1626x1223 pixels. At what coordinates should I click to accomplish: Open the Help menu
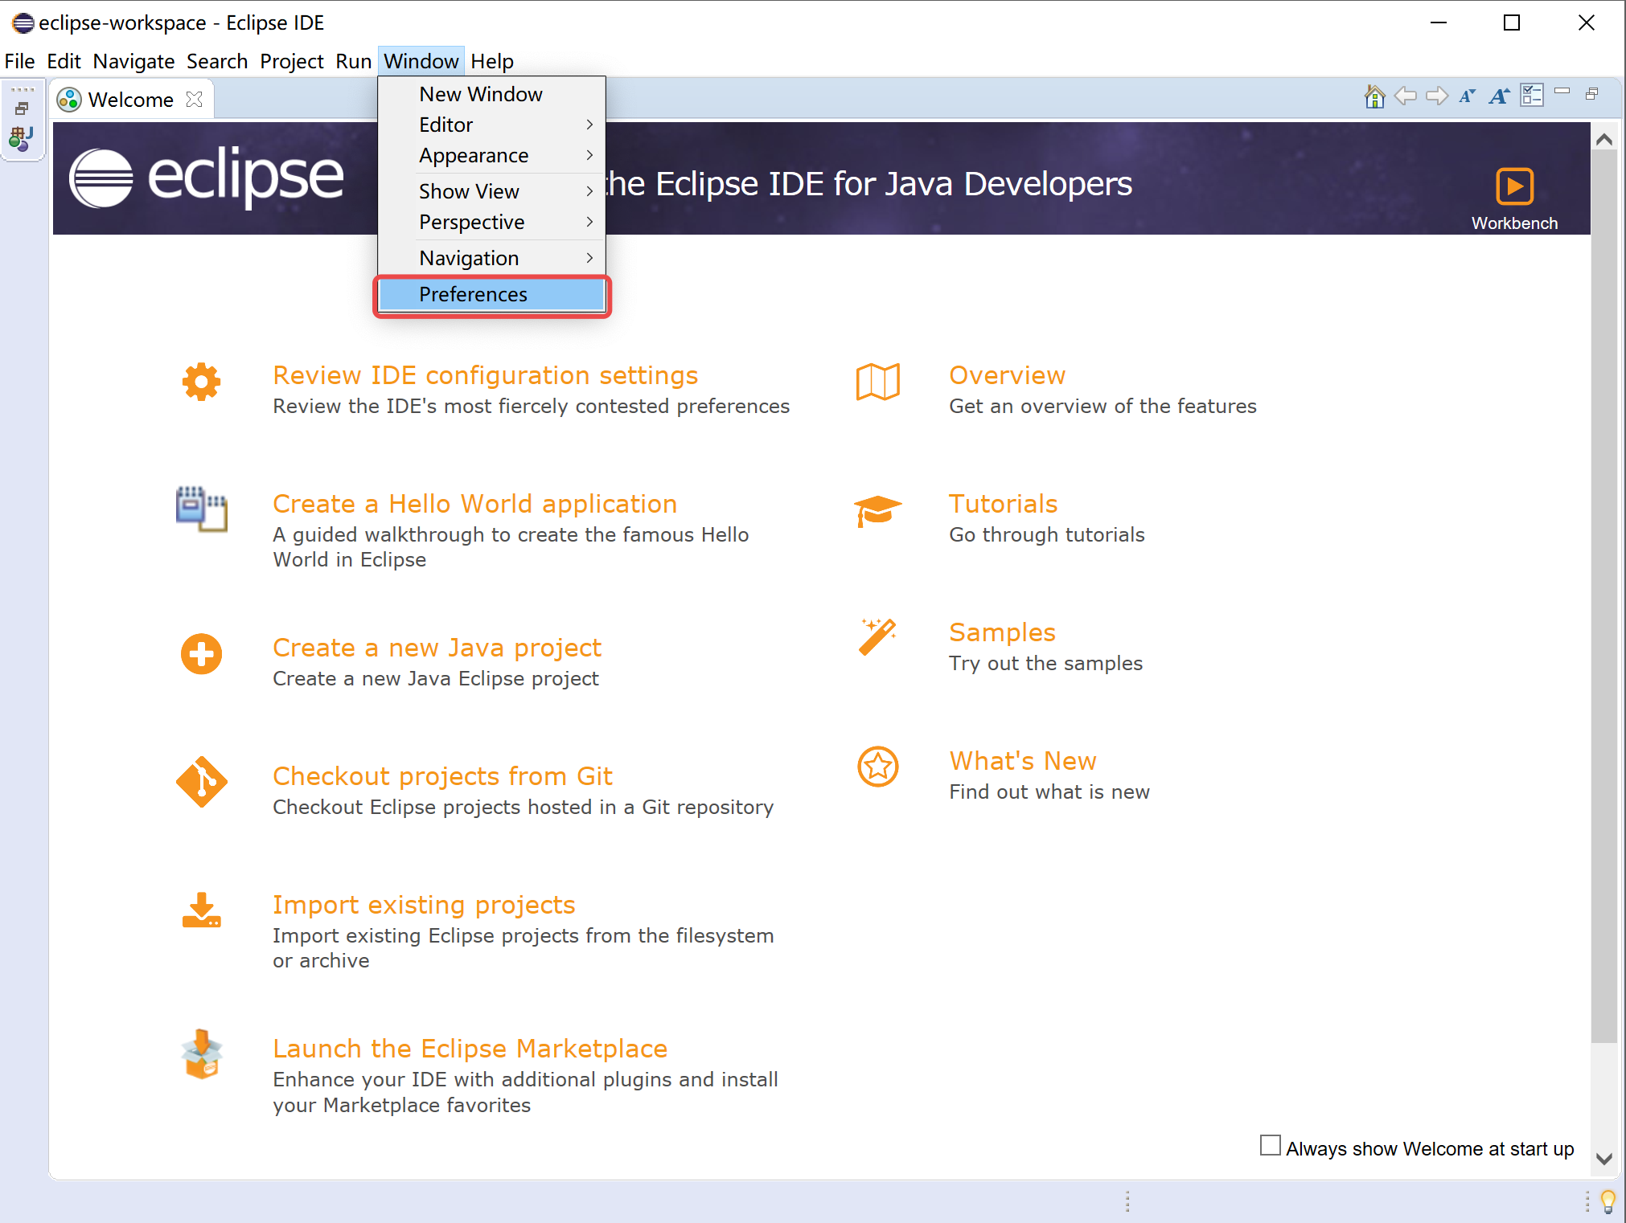click(492, 61)
